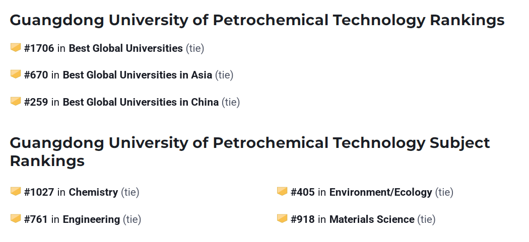
Task: Click the badge icon next to Chemistry rank
Action: pyautogui.click(x=16, y=192)
